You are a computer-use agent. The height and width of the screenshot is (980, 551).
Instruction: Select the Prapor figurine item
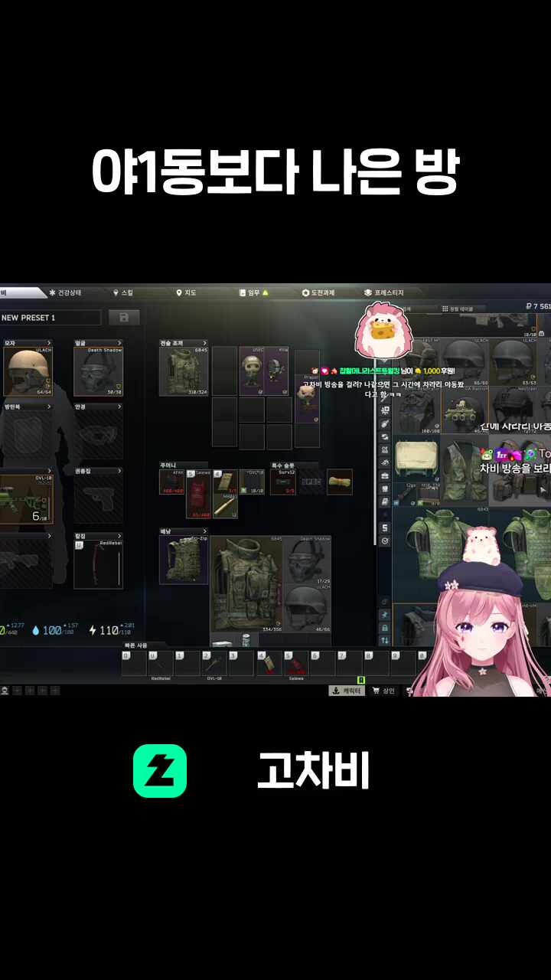click(x=307, y=397)
